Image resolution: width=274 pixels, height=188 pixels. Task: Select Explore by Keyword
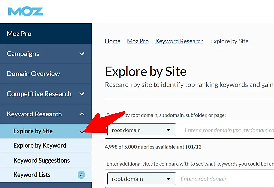pyautogui.click(x=40, y=145)
